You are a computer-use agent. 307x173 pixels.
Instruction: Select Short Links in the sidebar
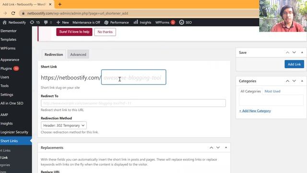[x=16, y=141]
